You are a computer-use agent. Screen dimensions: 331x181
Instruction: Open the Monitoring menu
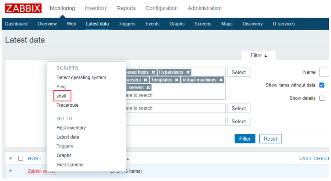click(62, 8)
